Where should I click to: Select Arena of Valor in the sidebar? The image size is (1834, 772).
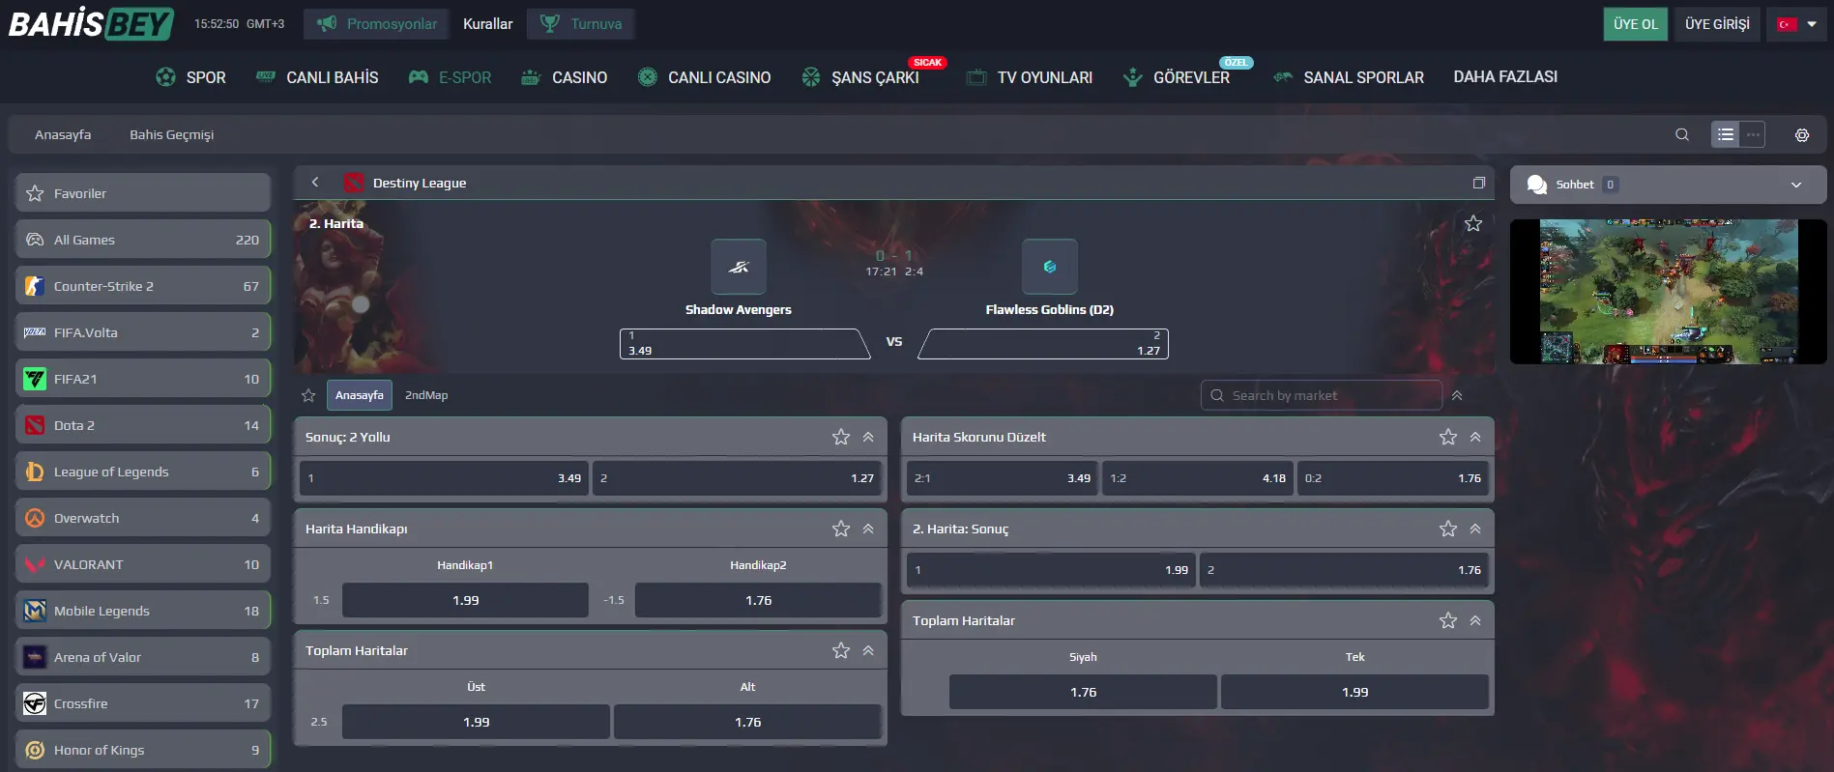[x=143, y=657]
